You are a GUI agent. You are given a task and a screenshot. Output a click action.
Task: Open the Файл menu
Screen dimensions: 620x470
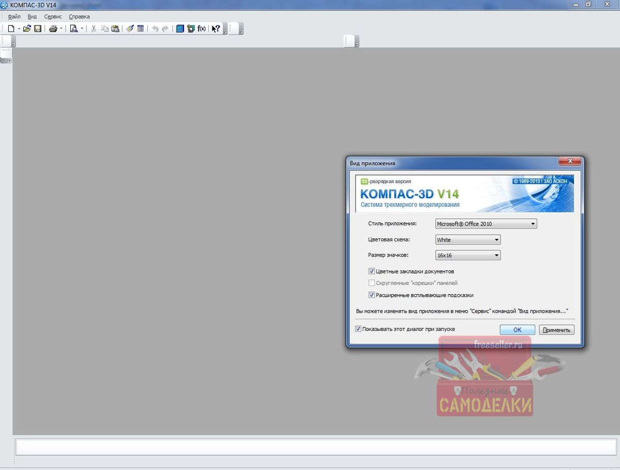(x=14, y=17)
